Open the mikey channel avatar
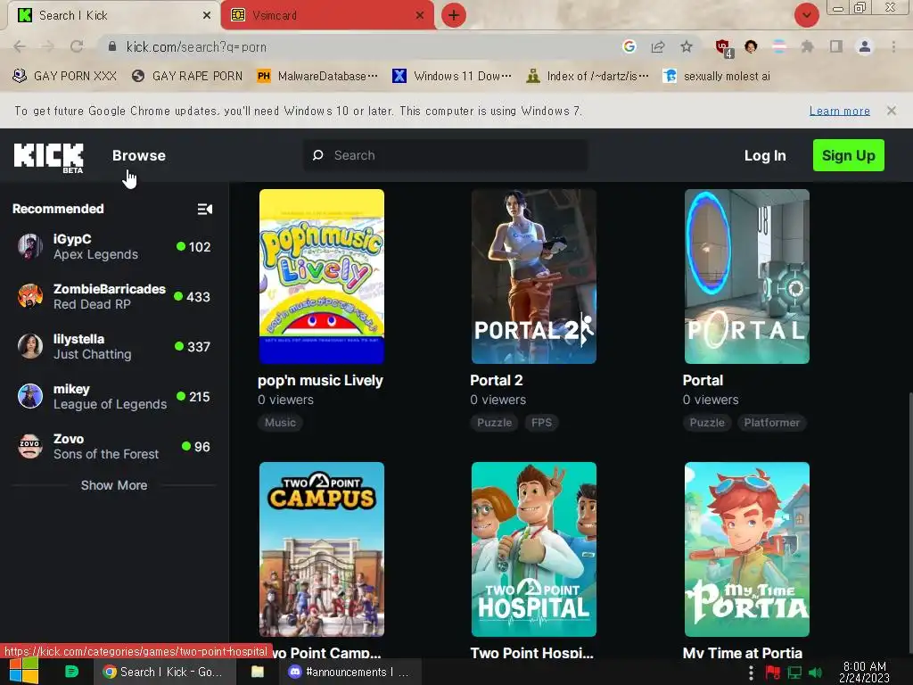 (29, 396)
